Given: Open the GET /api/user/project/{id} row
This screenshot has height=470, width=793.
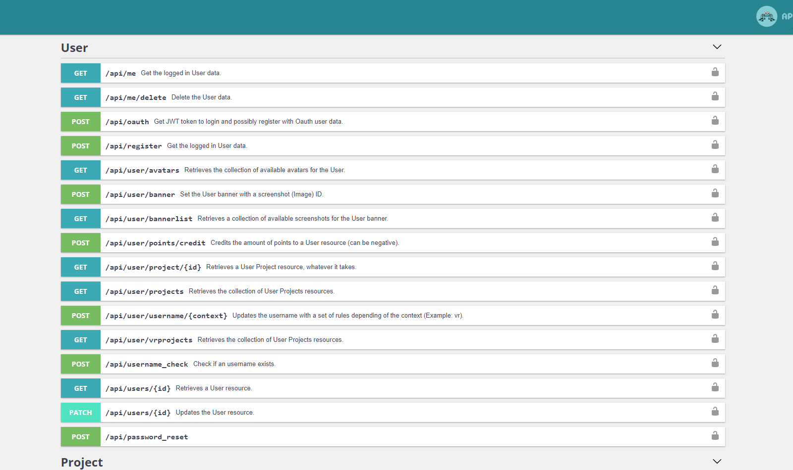Looking at the screenshot, I should 396,267.
